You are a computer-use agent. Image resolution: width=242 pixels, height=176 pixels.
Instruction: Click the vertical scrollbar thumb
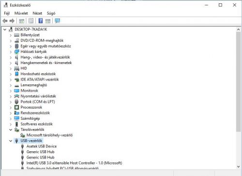[238, 82]
